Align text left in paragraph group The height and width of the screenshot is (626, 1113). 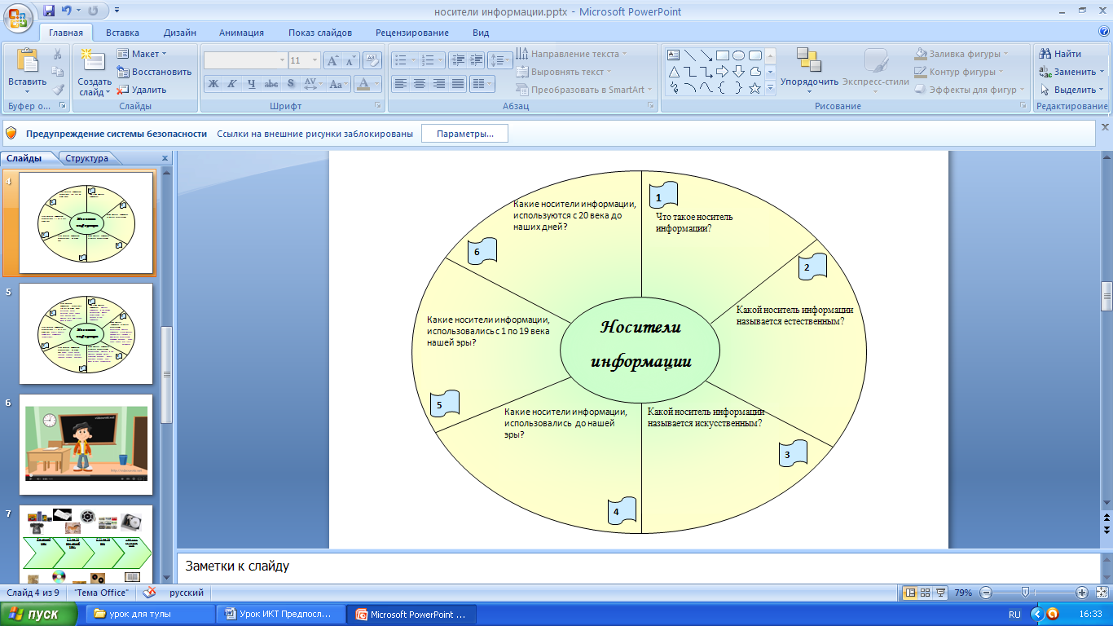point(400,83)
